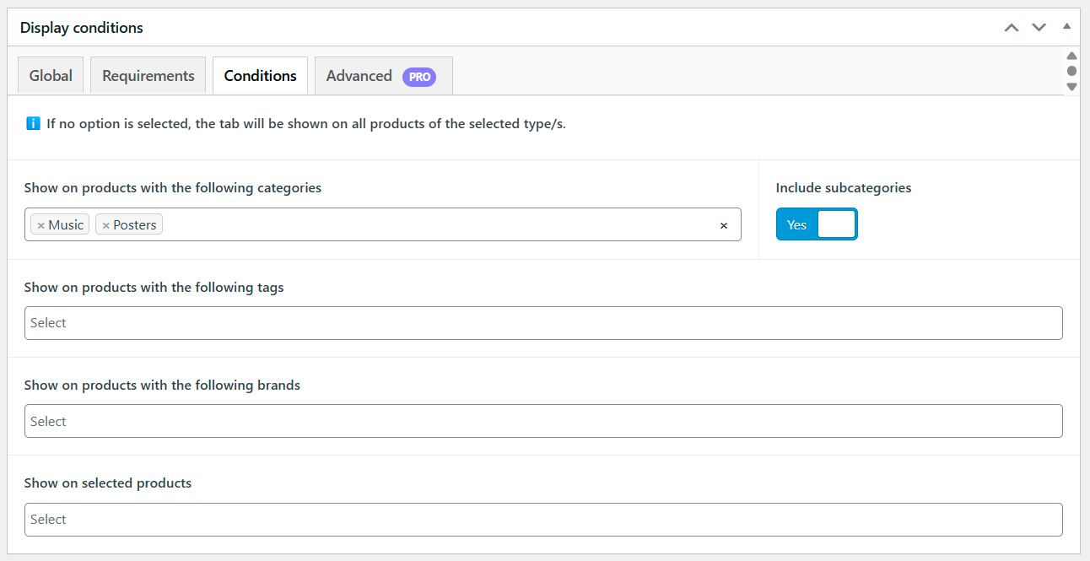This screenshot has height=561, width=1090.
Task: Open the tags Select dropdown
Action: (543, 323)
